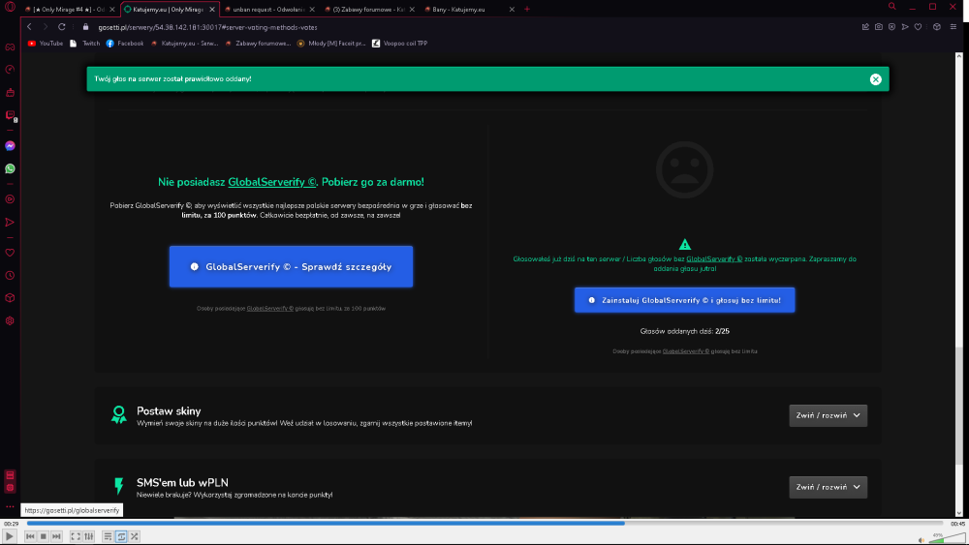Expand "SMS'em lub wPLN" Zwiń / rozwiń dropdown

[x=828, y=487]
